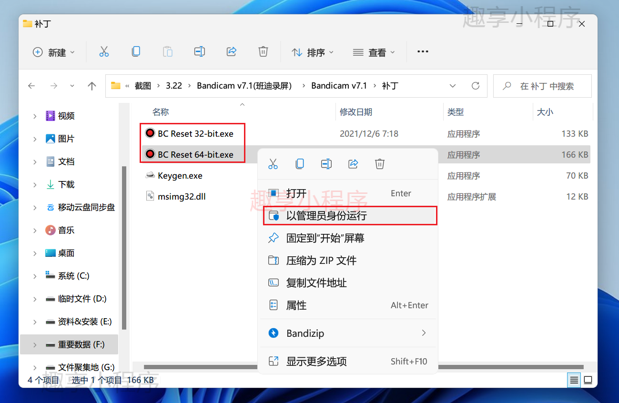This screenshot has width=619, height=403.
Task: Refresh the current folder view
Action: pos(475,86)
